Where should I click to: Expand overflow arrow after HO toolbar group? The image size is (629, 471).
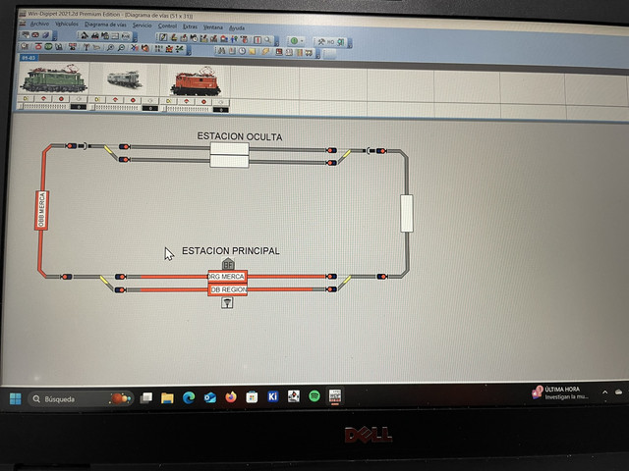[350, 44]
